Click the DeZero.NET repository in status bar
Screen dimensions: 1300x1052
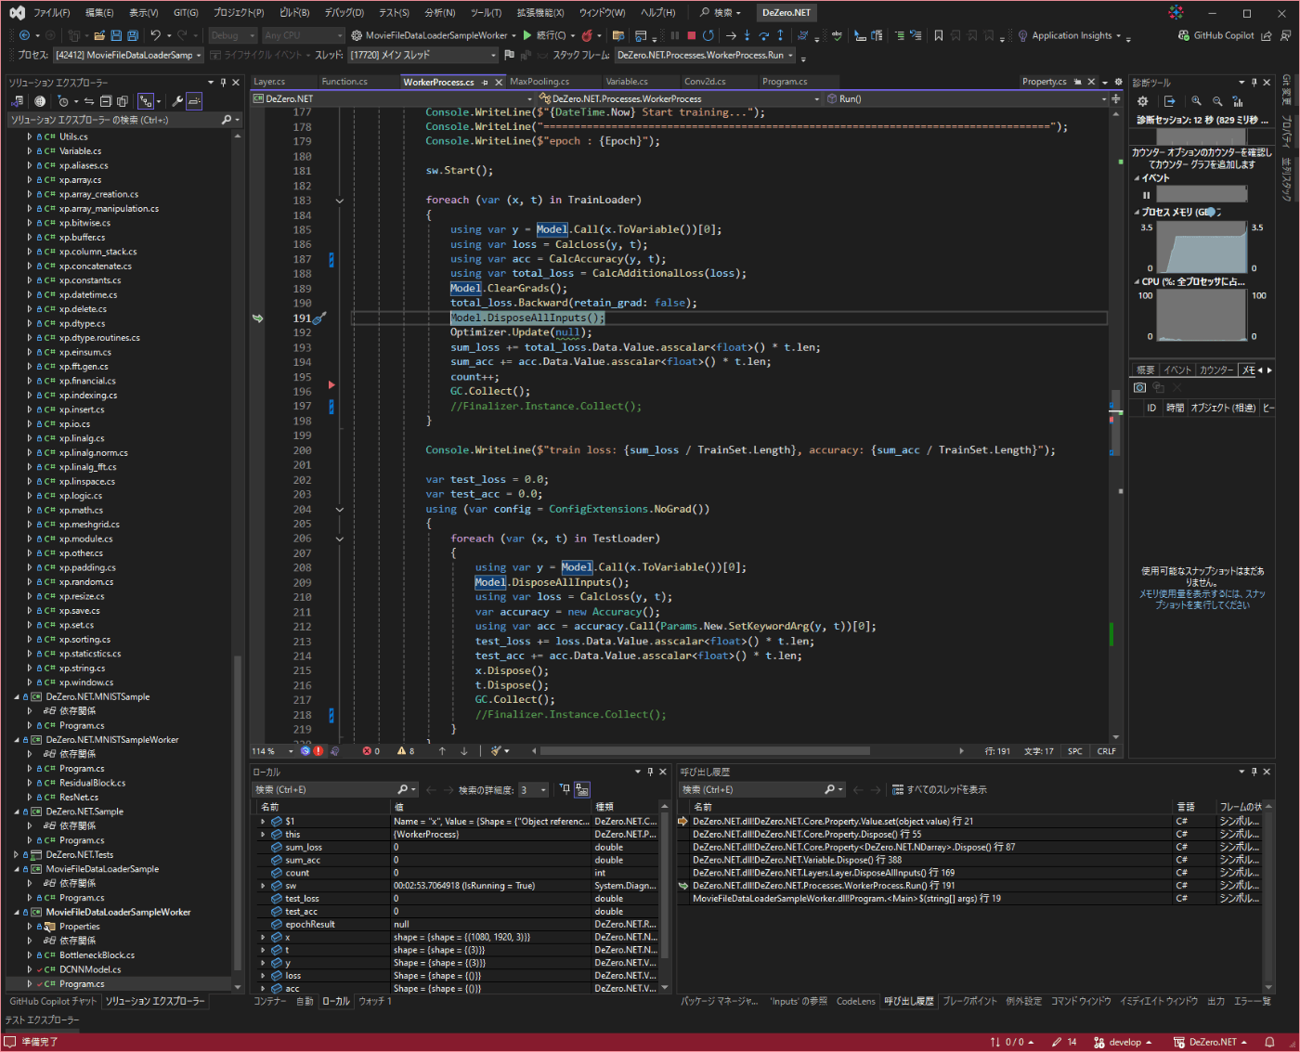pyautogui.click(x=1210, y=1042)
